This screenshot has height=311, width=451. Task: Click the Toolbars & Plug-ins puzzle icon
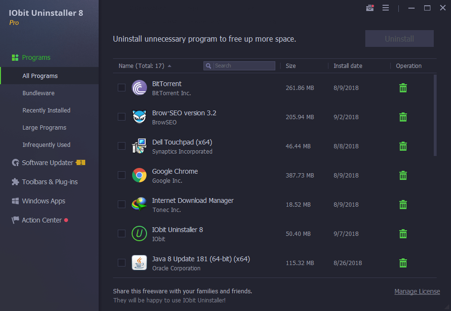click(x=15, y=182)
